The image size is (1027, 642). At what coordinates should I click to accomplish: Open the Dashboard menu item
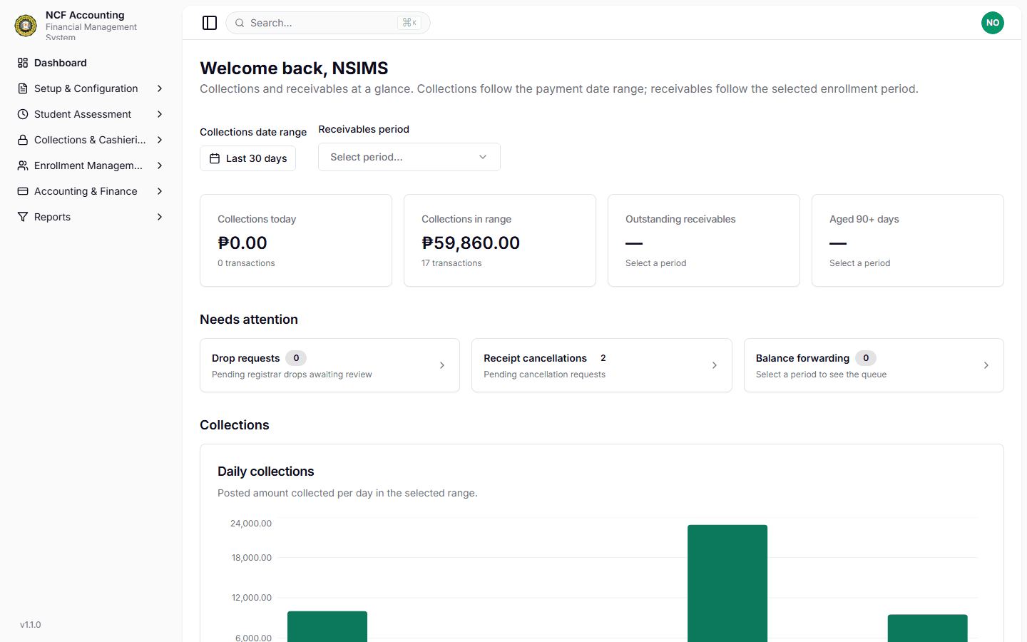click(91, 63)
